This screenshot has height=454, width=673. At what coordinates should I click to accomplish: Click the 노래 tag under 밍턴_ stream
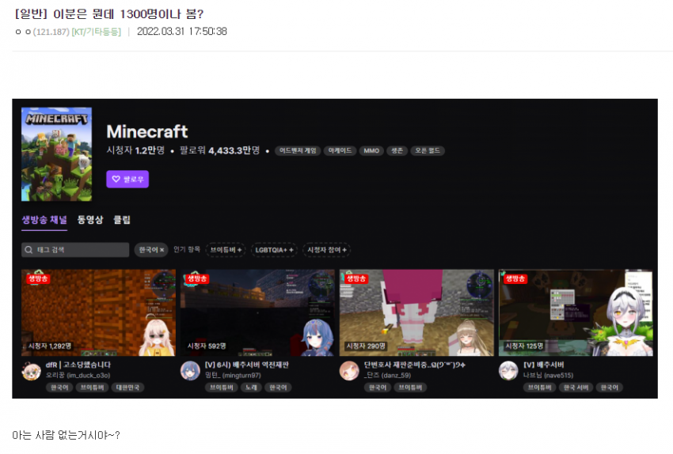point(251,388)
